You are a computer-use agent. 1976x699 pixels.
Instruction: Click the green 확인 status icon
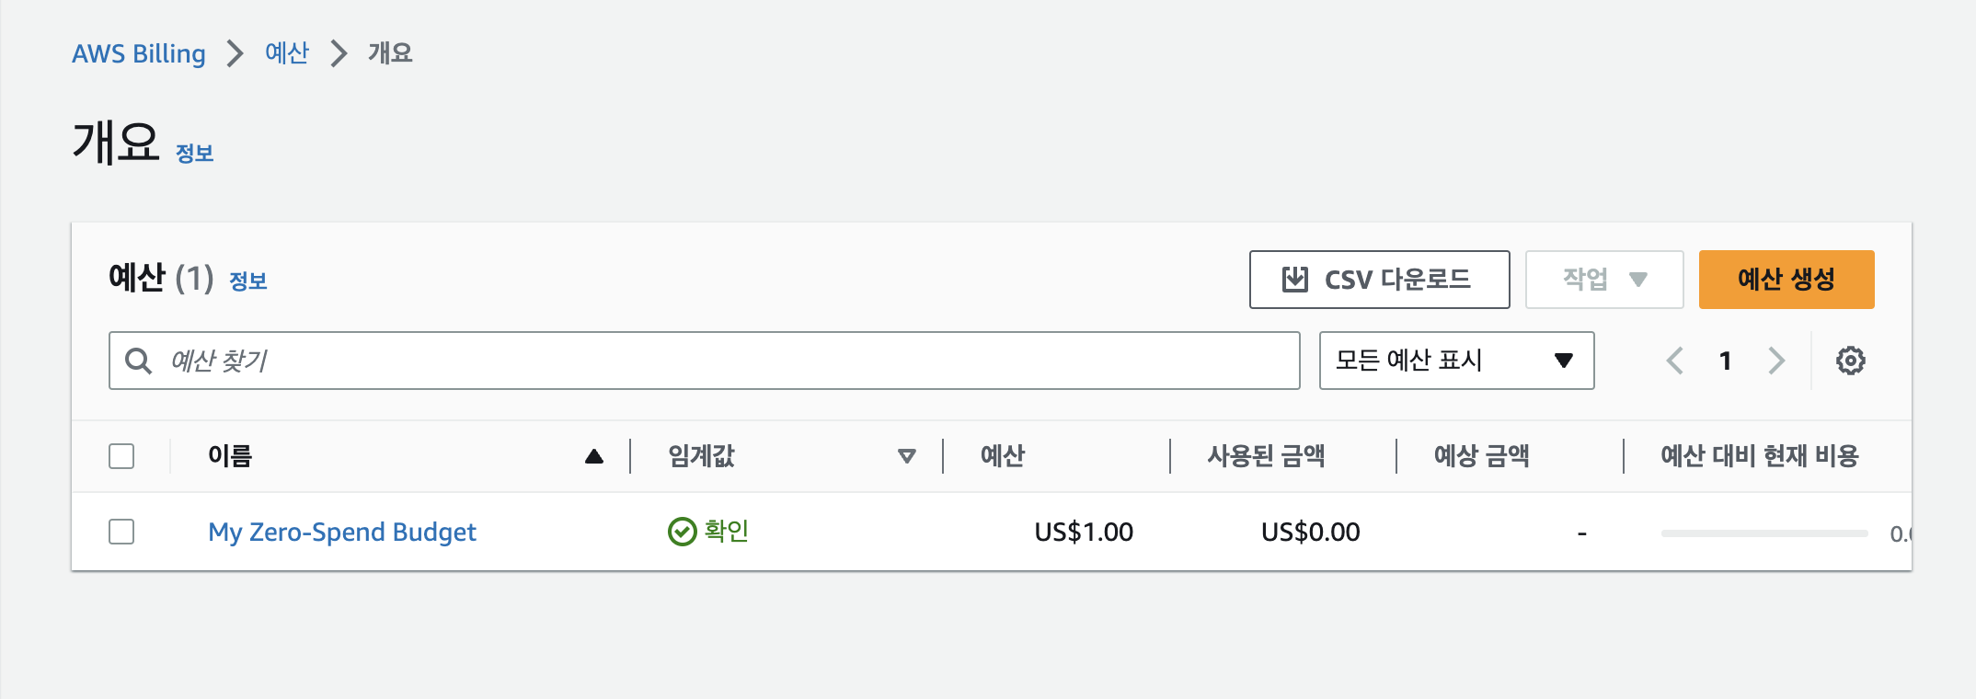click(682, 532)
